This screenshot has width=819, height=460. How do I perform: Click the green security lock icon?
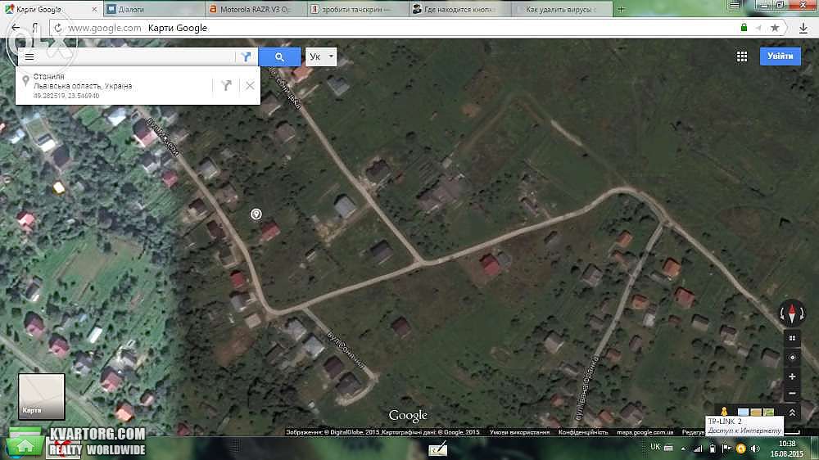[x=744, y=28]
